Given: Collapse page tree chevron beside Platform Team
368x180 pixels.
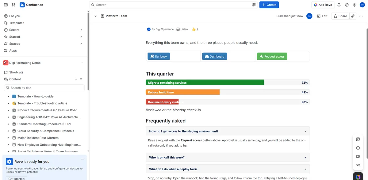Looking at the screenshot, I should (x=95, y=16).
